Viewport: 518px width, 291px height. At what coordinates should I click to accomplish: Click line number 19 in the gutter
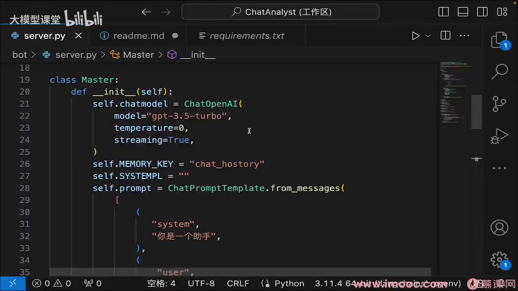click(x=24, y=80)
